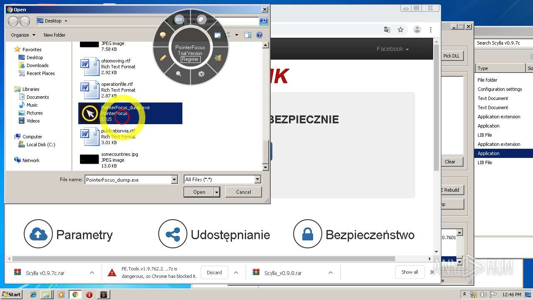533x300 pixels.
Task: Open Local Disk (C:)
Action: (40, 145)
